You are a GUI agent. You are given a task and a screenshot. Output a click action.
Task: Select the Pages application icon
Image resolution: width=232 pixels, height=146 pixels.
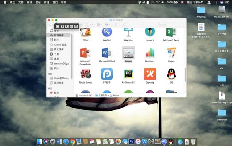171,53
